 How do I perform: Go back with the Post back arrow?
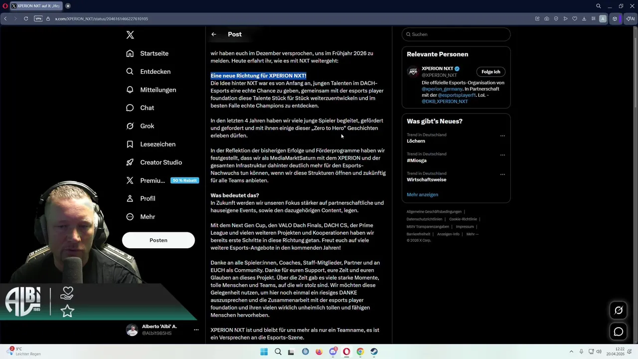point(214,34)
